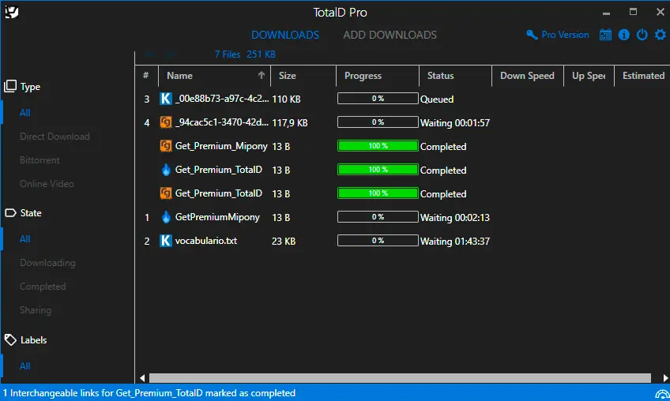The width and height of the screenshot is (670, 401).
Task: Filter by Online Video type
Action: 47,184
